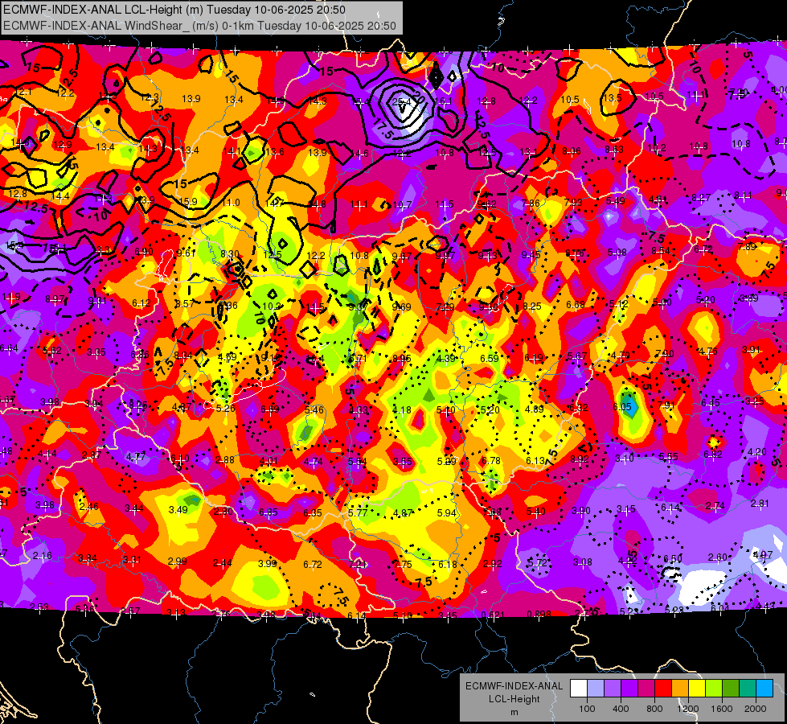
Task: Click the legend unit label m
Action: pos(514,713)
